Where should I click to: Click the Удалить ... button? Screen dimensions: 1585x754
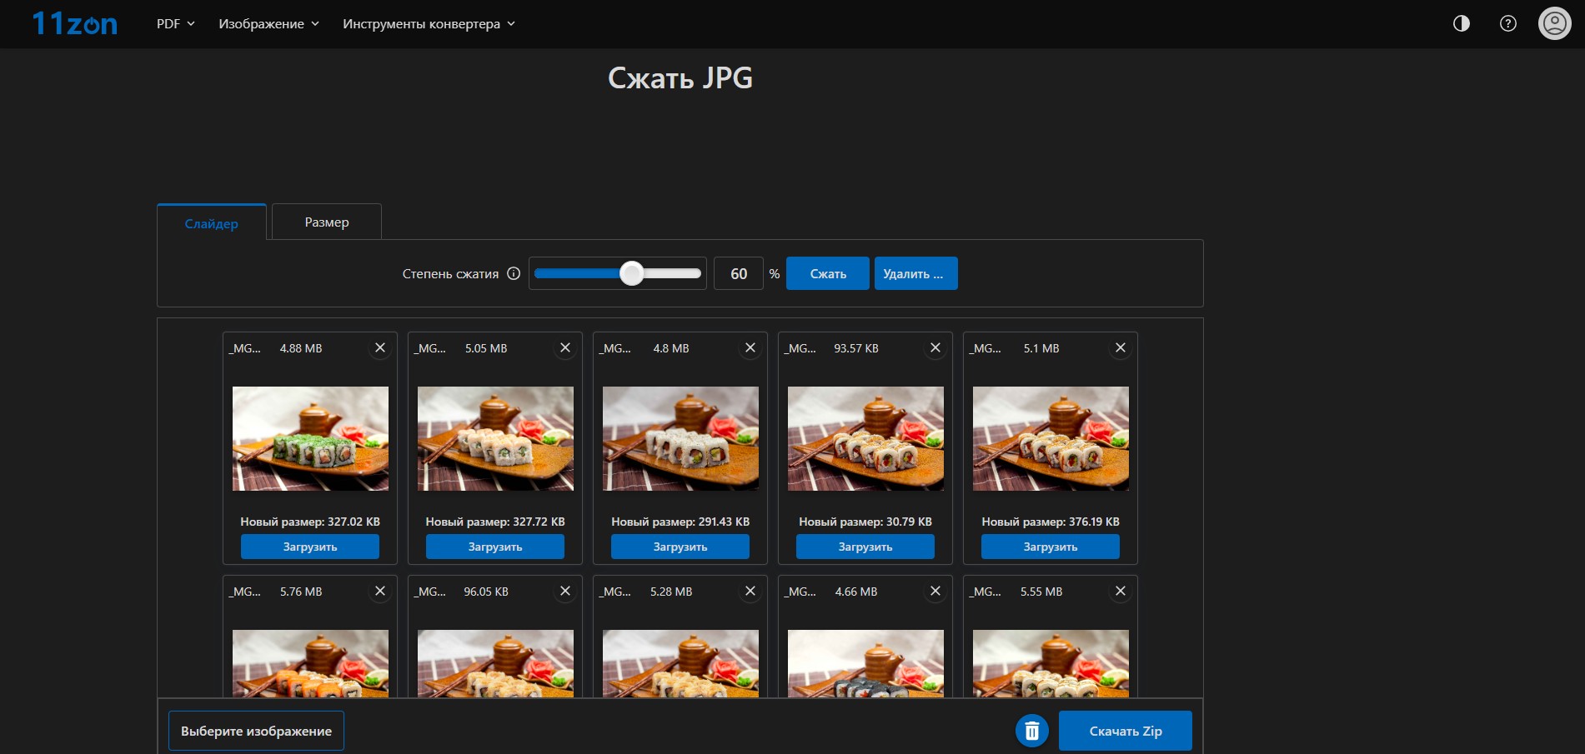tap(915, 273)
